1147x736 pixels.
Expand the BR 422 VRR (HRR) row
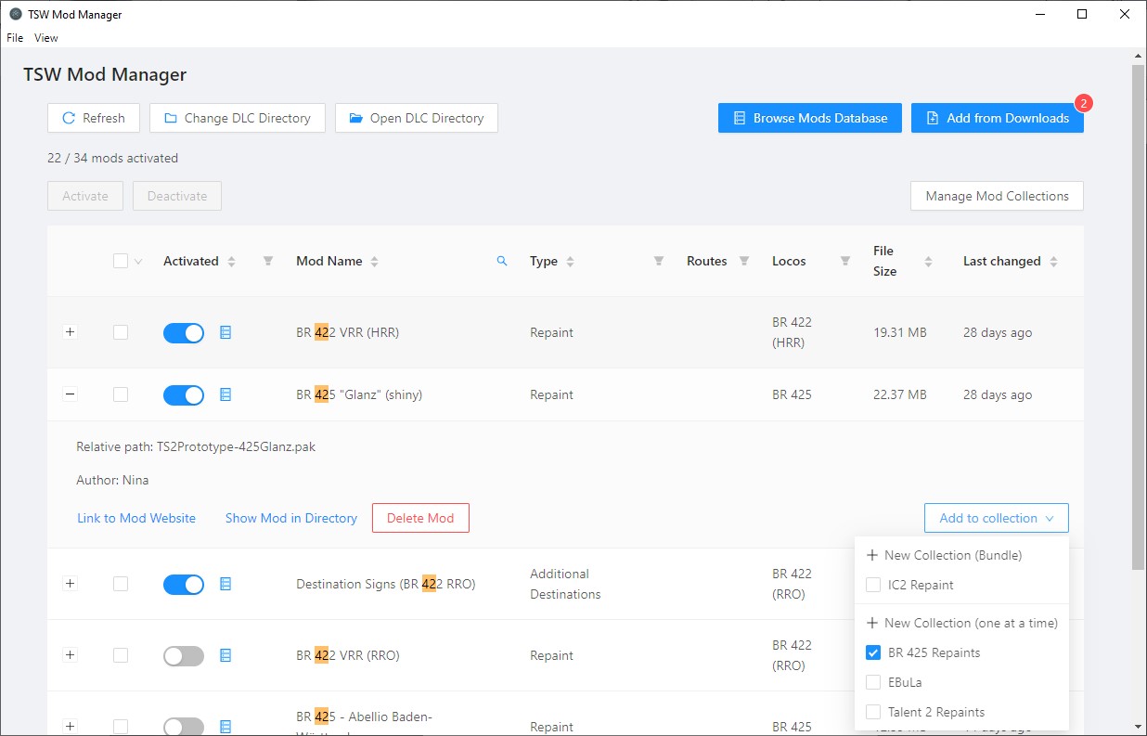(71, 332)
